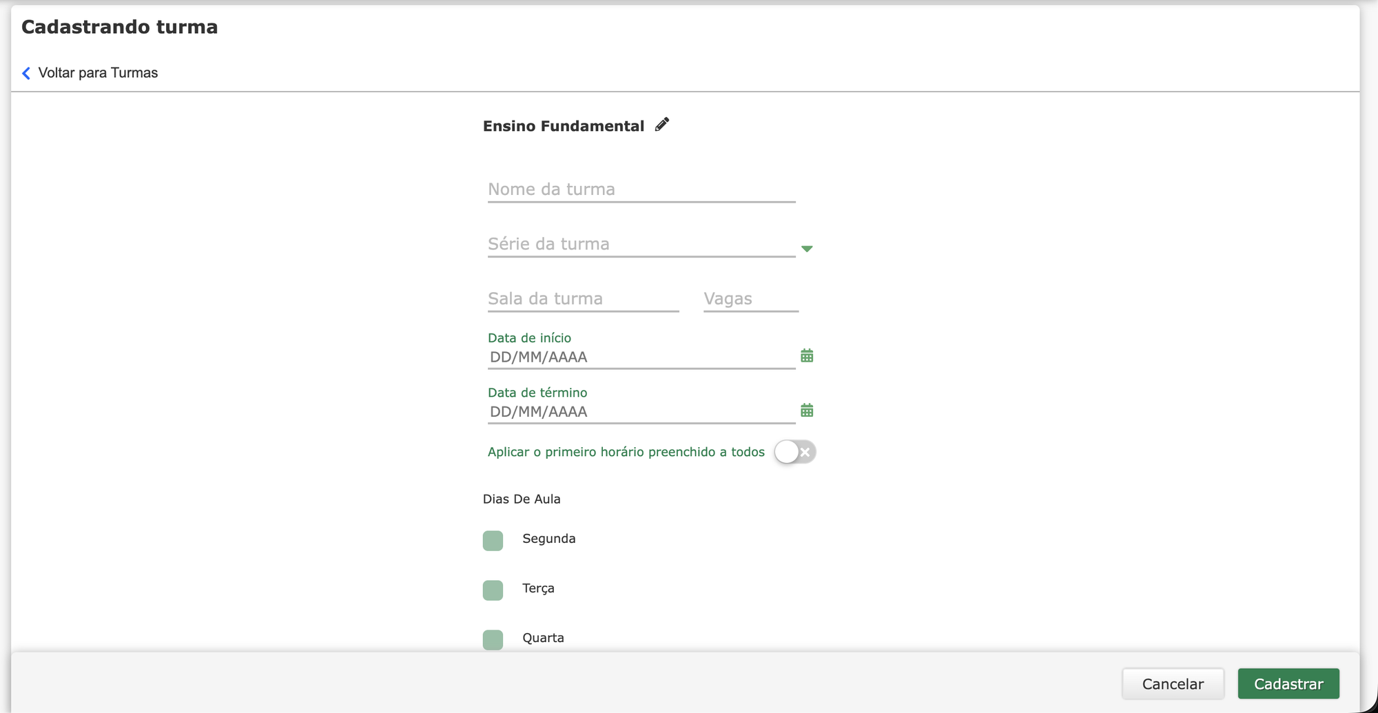Open the Série da turma select field
Viewport: 1378px width, 713px height.
click(x=641, y=244)
